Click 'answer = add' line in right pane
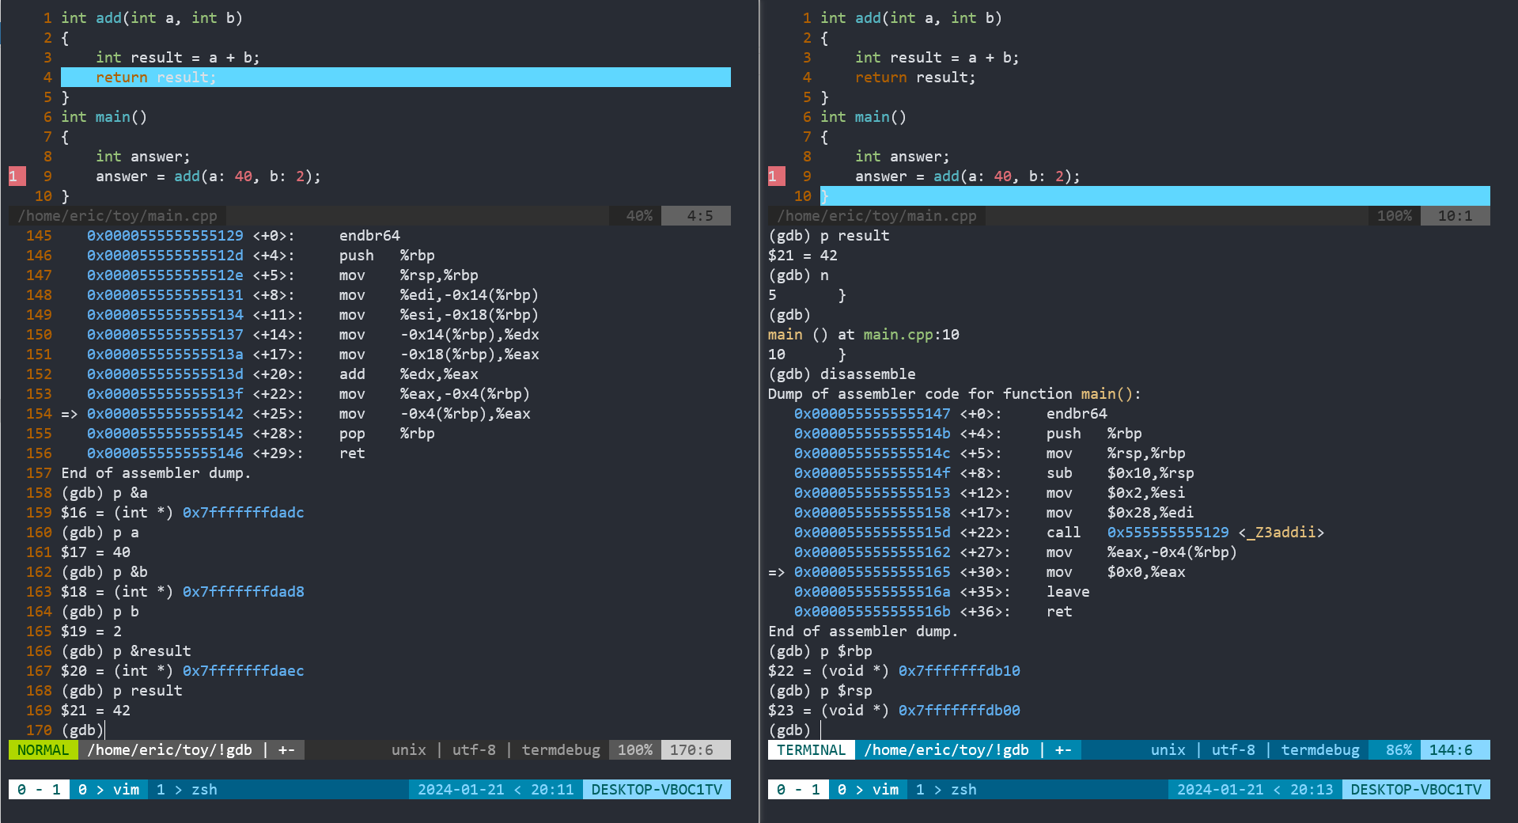Image resolution: width=1518 pixels, height=823 pixels. point(967,176)
